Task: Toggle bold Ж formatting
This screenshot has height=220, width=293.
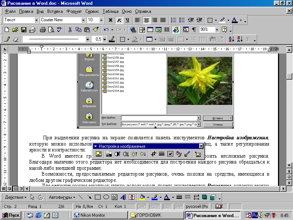Action: [x=111, y=20]
